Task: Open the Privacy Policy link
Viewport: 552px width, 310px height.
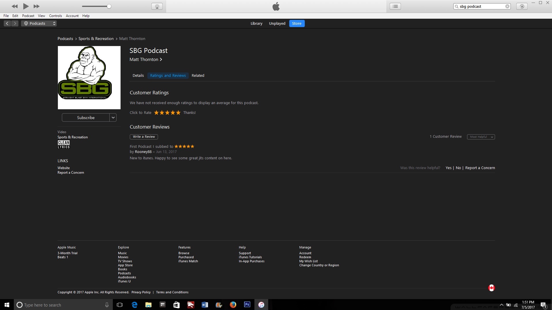Action: pyautogui.click(x=141, y=292)
